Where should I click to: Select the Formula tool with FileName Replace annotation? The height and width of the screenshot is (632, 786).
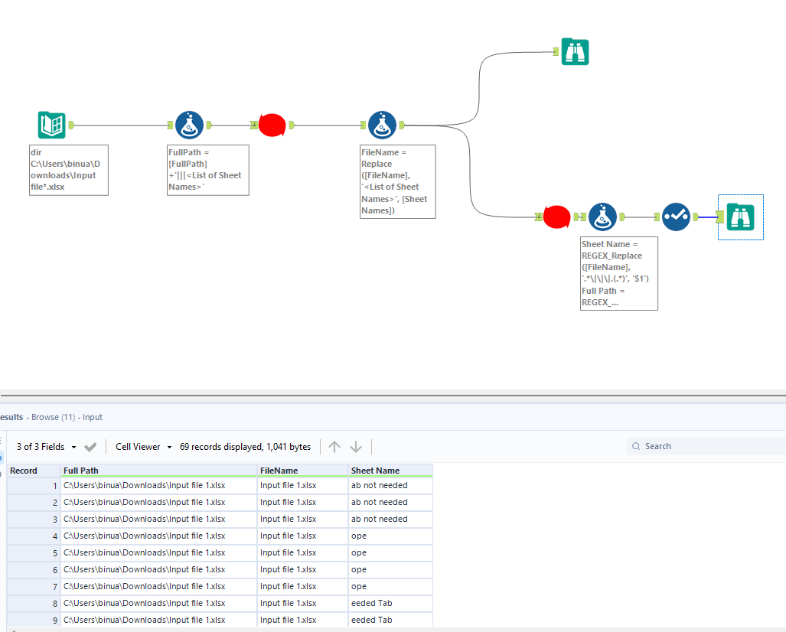pyautogui.click(x=382, y=125)
